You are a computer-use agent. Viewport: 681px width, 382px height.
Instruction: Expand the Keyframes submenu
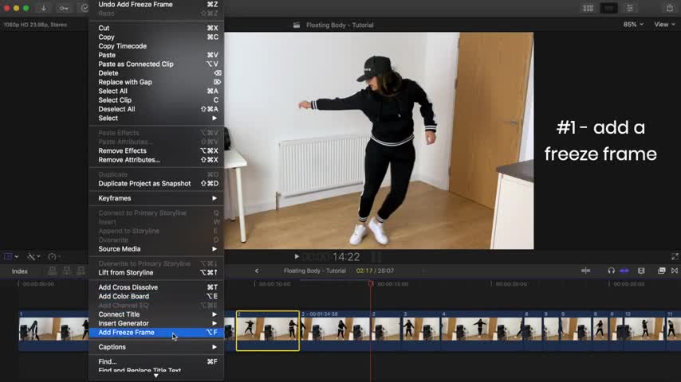tap(157, 198)
